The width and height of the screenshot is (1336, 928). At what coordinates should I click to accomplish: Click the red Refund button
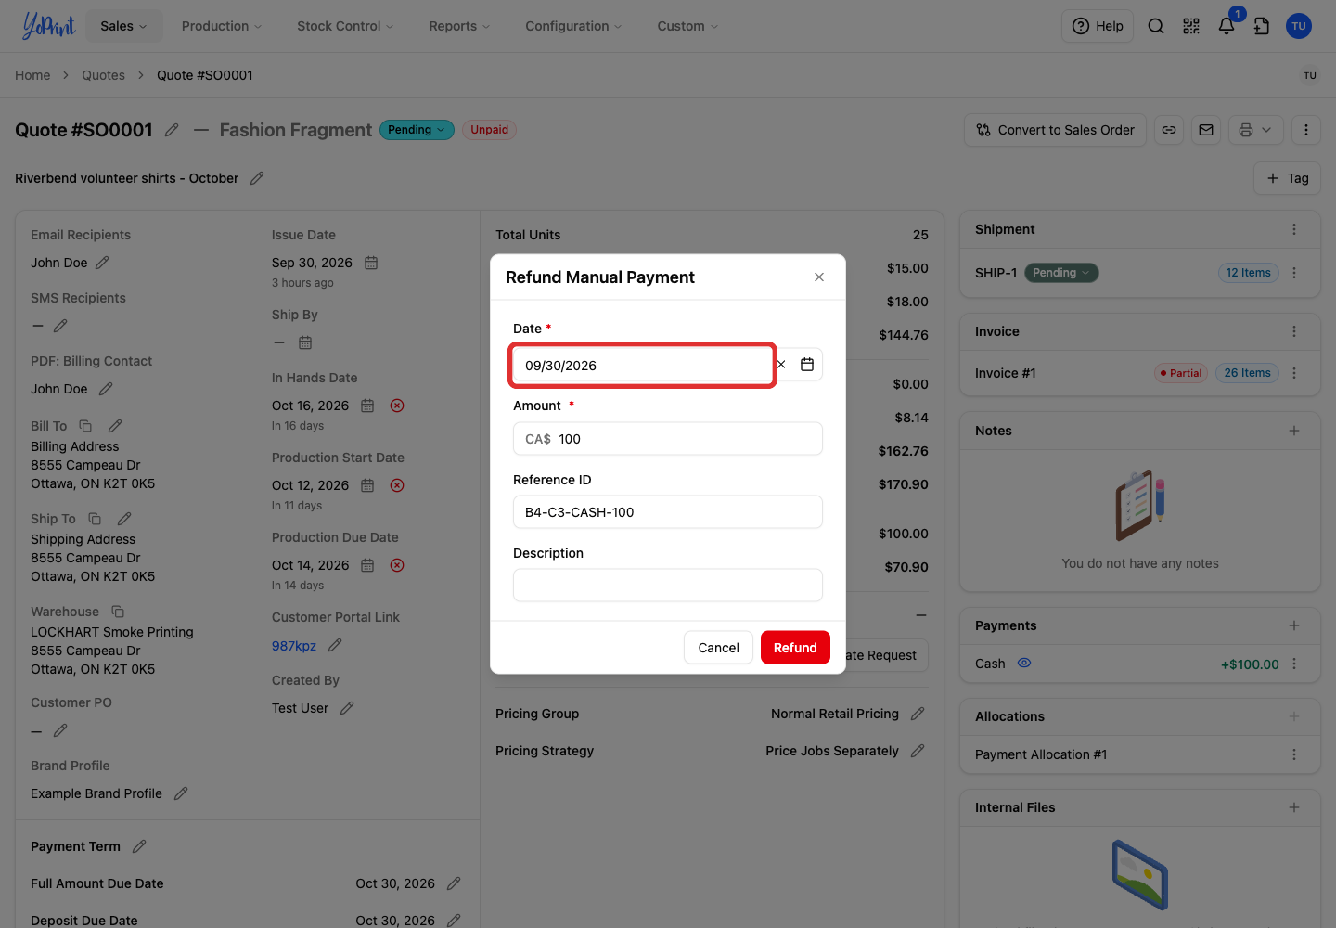pos(795,648)
